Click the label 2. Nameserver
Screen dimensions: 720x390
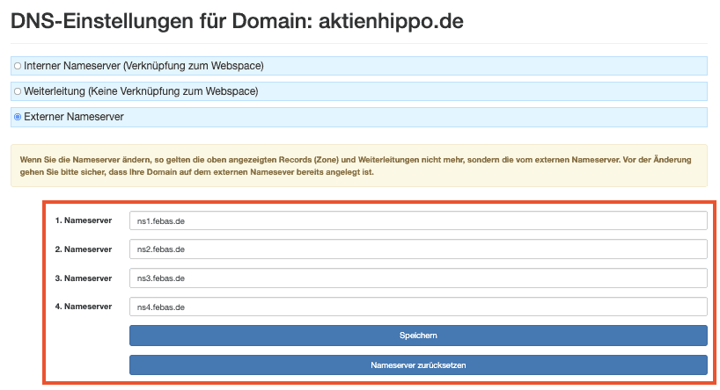click(x=84, y=249)
